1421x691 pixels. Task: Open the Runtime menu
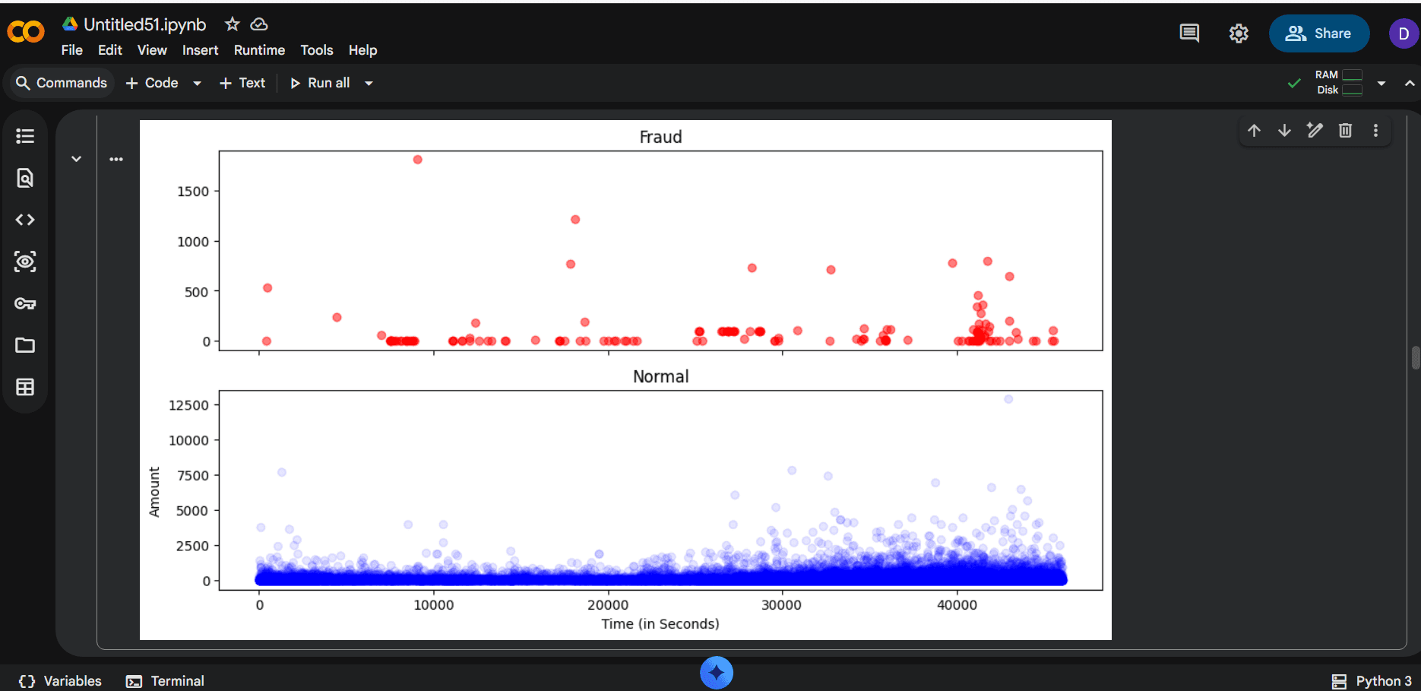259,50
